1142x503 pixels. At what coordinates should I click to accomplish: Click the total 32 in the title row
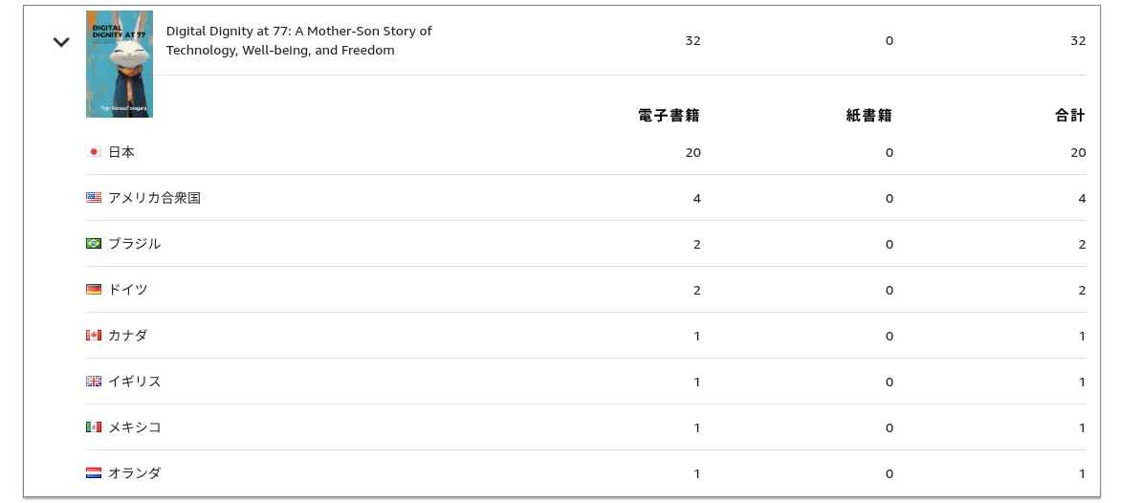pyautogui.click(x=1078, y=41)
